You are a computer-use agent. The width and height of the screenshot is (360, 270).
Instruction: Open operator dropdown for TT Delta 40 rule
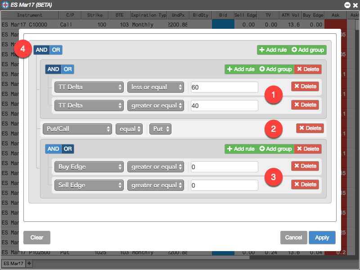point(156,105)
